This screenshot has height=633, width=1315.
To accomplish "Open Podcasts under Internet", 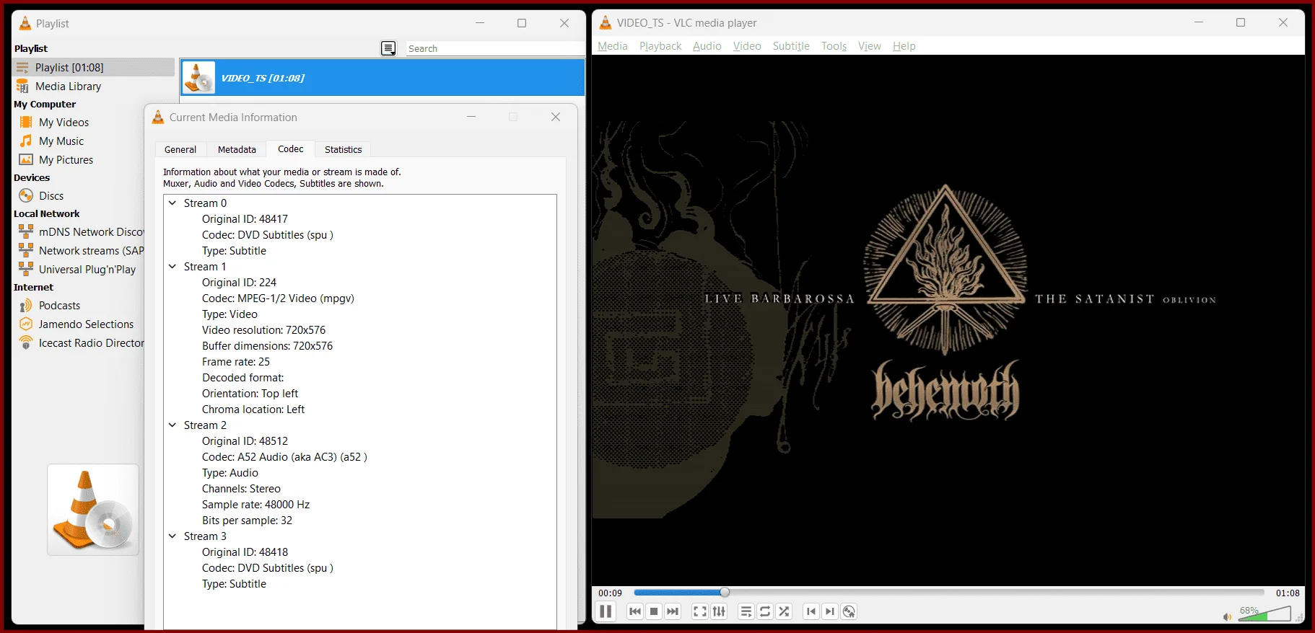I will [x=59, y=306].
